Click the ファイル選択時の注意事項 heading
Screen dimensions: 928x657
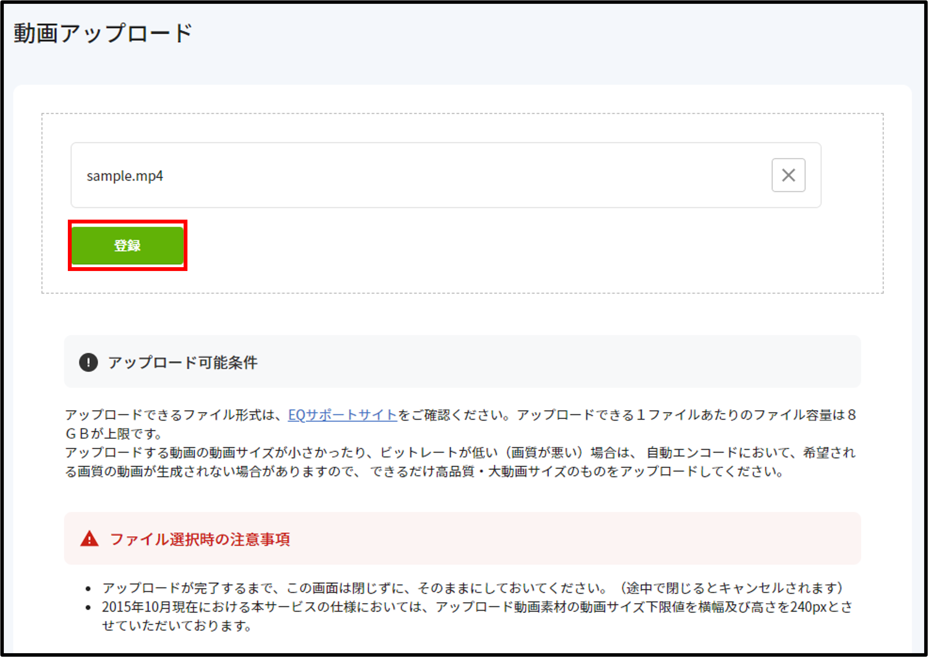(200, 539)
